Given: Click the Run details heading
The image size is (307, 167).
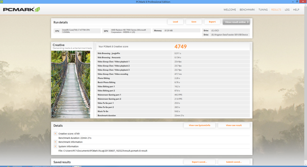Looking at the screenshot, I should pos(61,22).
